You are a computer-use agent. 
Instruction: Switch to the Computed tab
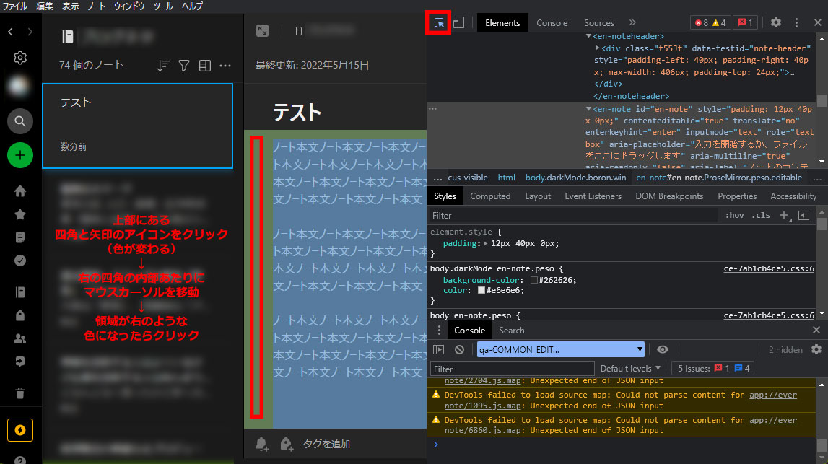[x=490, y=196]
